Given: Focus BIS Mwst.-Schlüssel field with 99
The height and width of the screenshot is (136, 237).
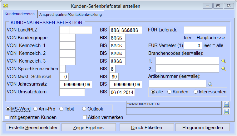Looking at the screenshot, I should (114, 77).
